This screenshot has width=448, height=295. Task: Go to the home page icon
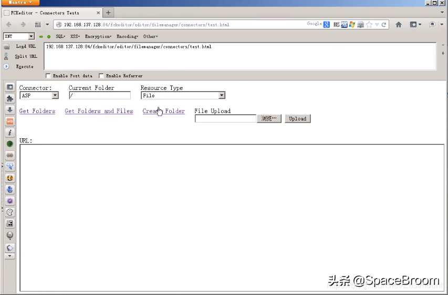coord(399,25)
